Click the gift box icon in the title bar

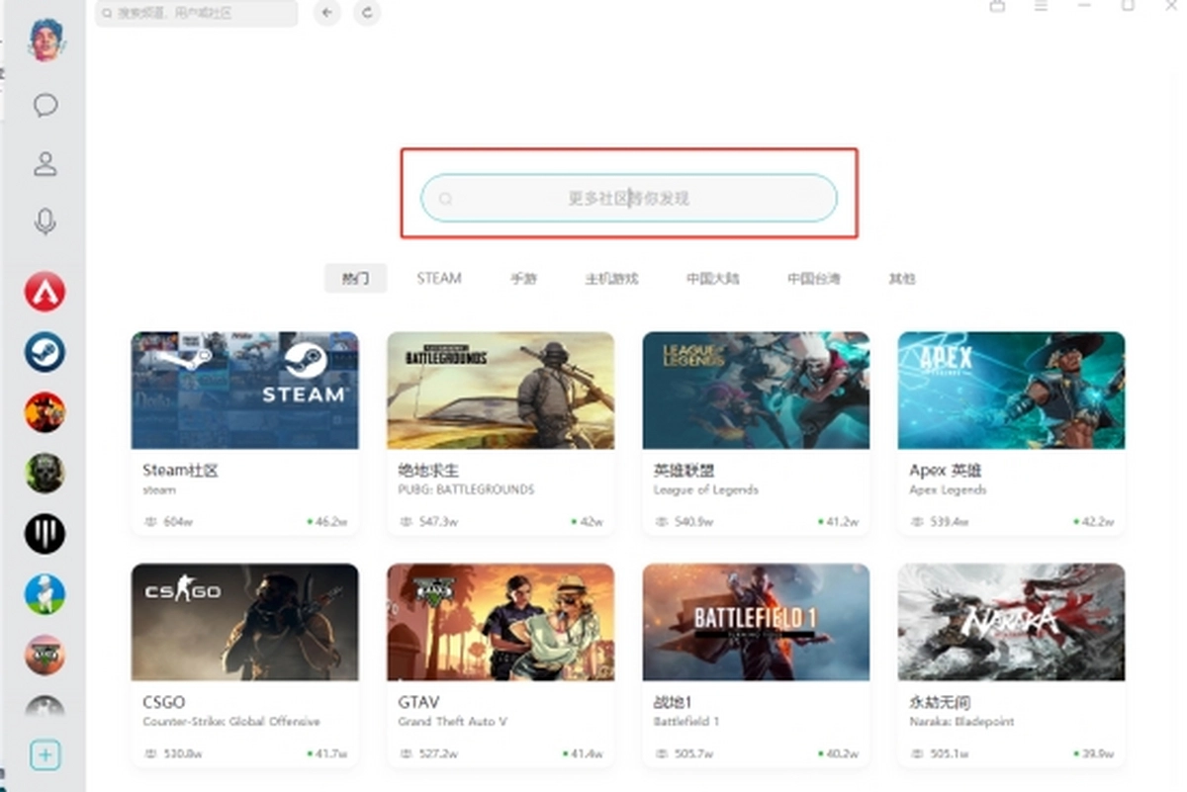(997, 7)
